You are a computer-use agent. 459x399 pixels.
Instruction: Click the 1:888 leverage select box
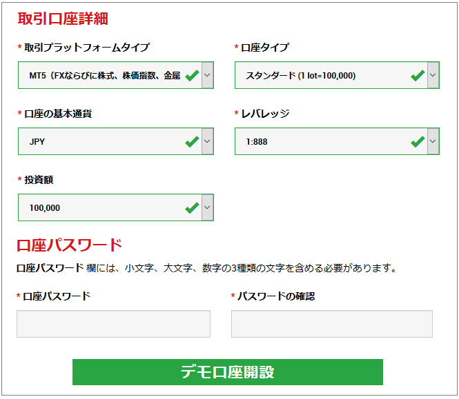click(337, 141)
